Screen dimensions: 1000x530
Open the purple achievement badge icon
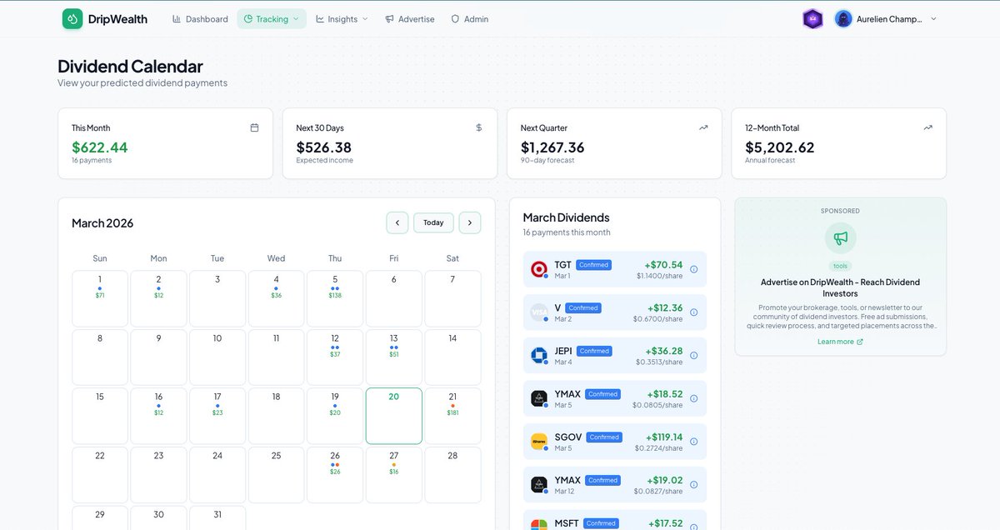coord(812,19)
